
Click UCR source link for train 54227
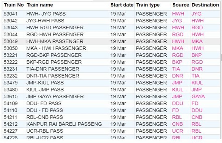(x=178, y=131)
